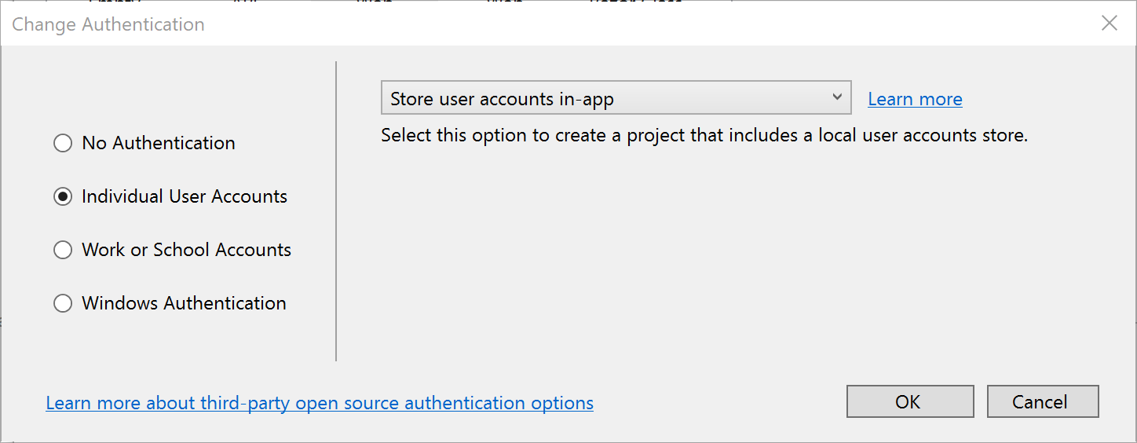Select Work or School Accounts radio circle
1137x443 pixels.
63,250
